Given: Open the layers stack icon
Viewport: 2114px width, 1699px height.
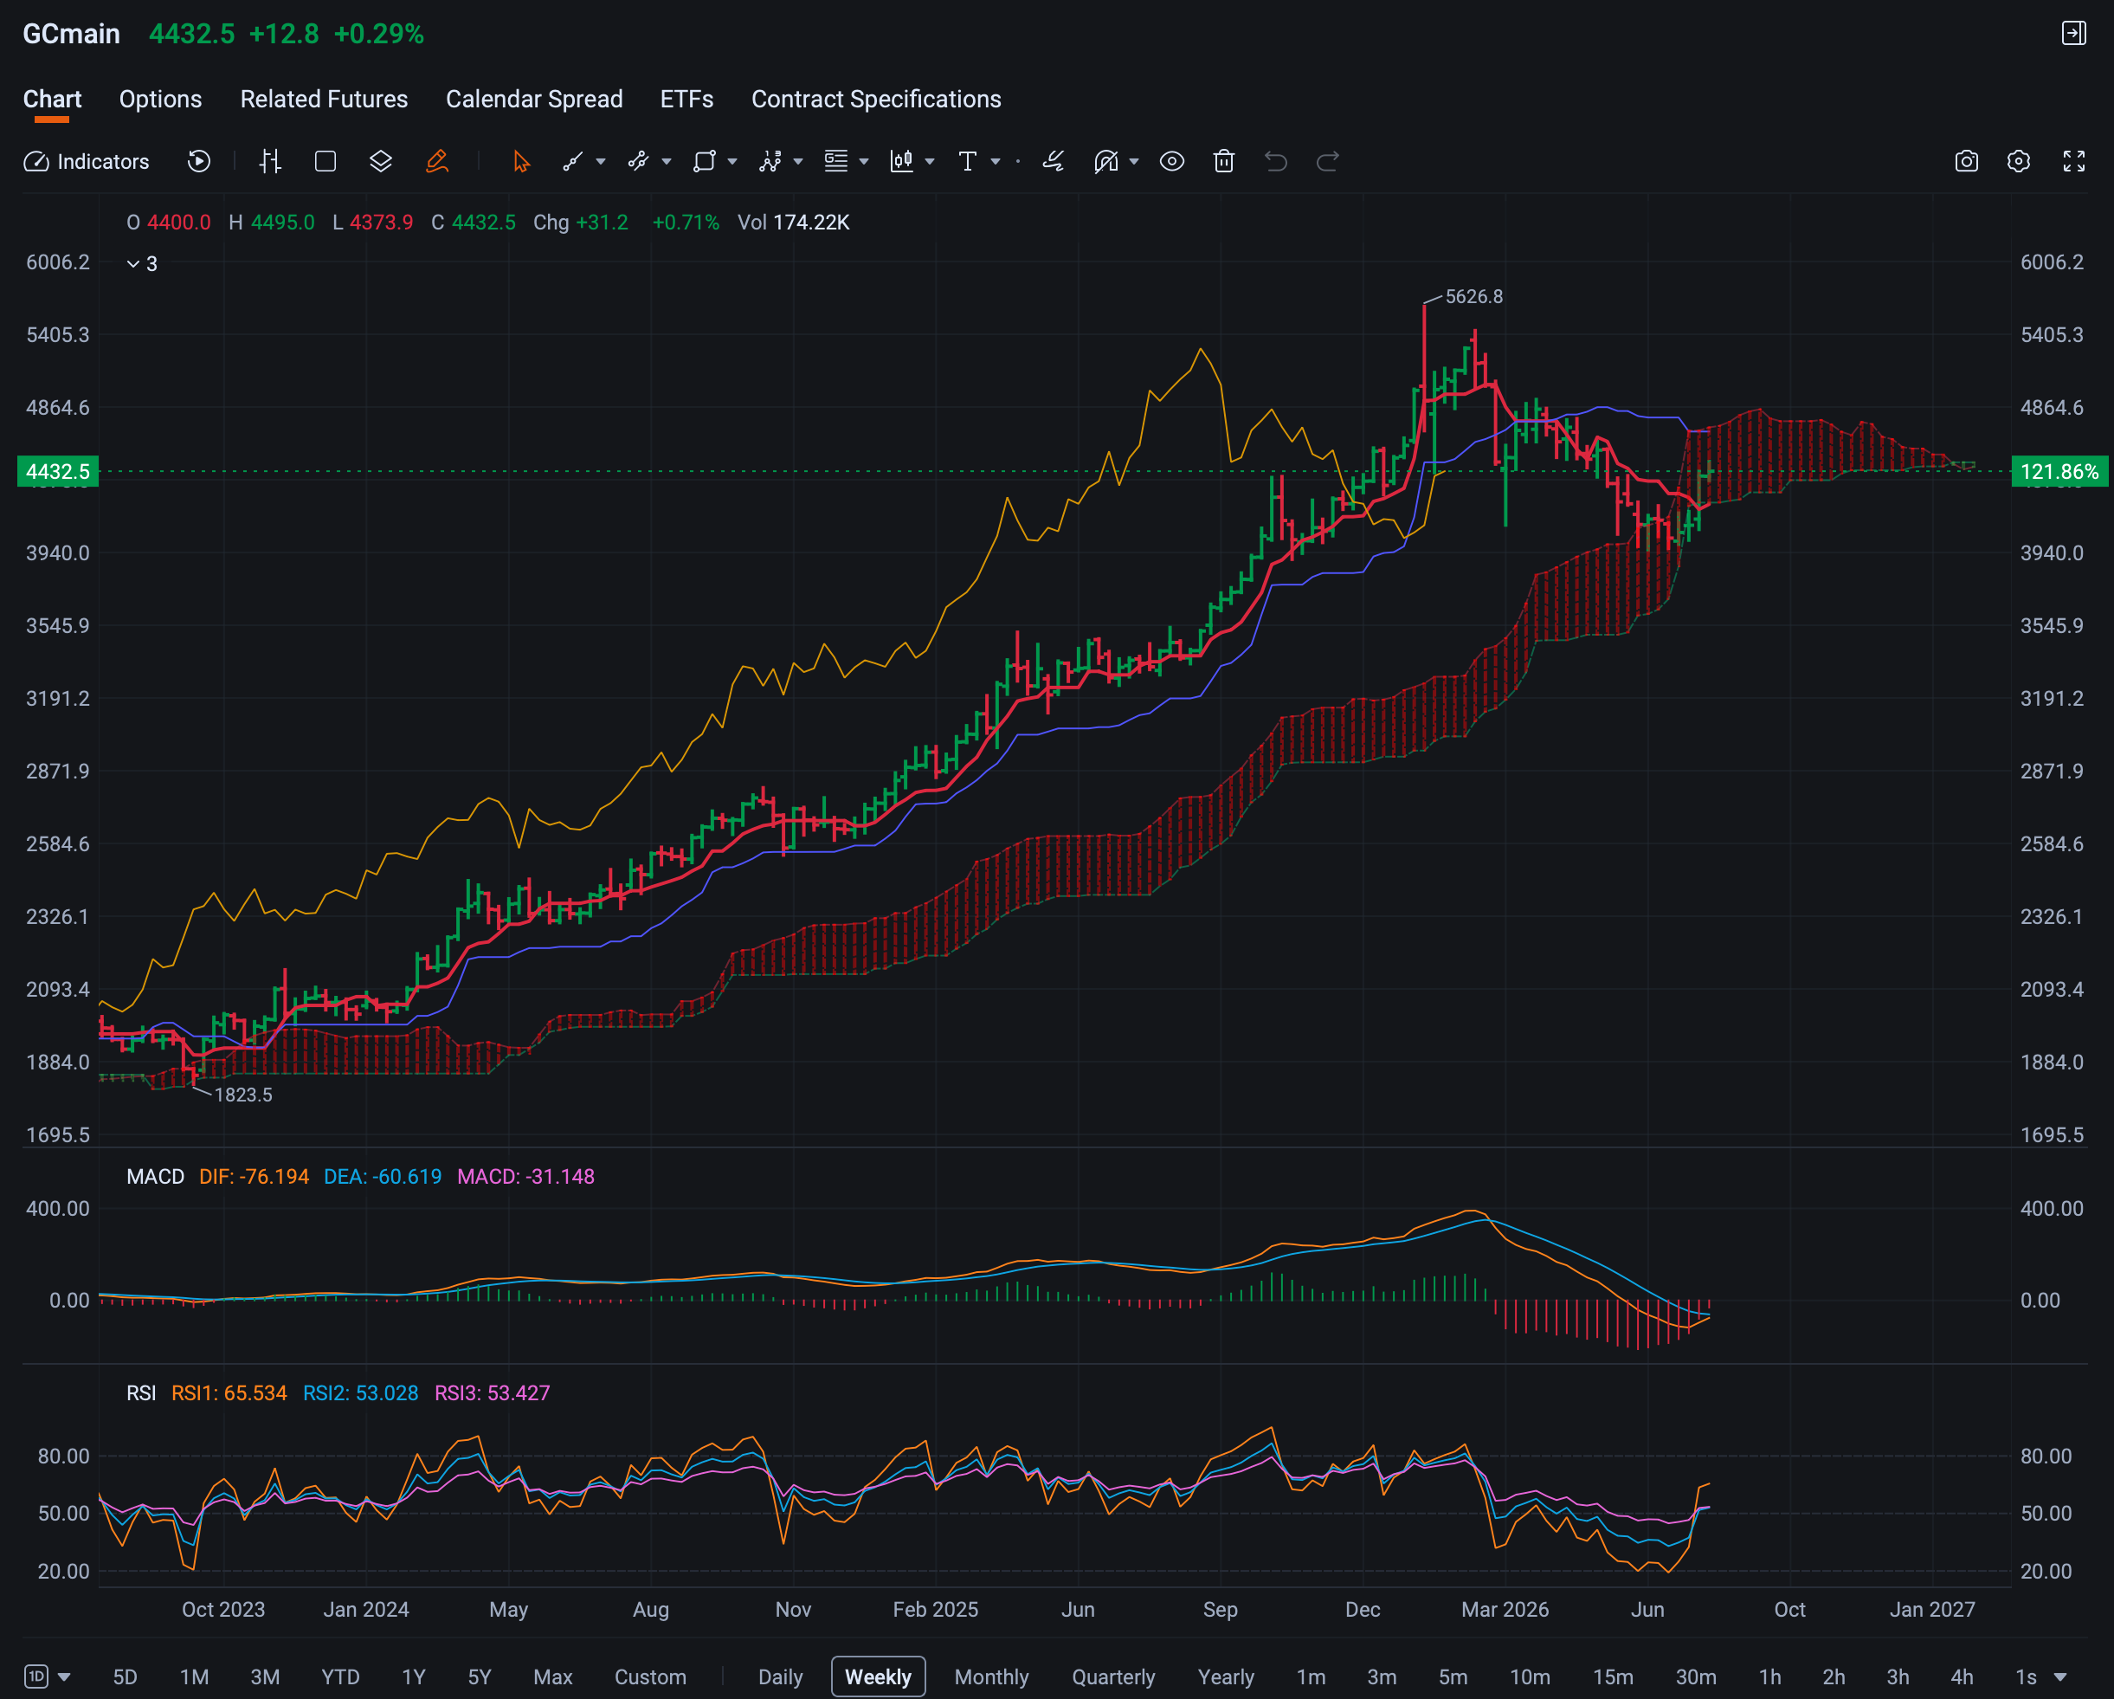Looking at the screenshot, I should 380,162.
